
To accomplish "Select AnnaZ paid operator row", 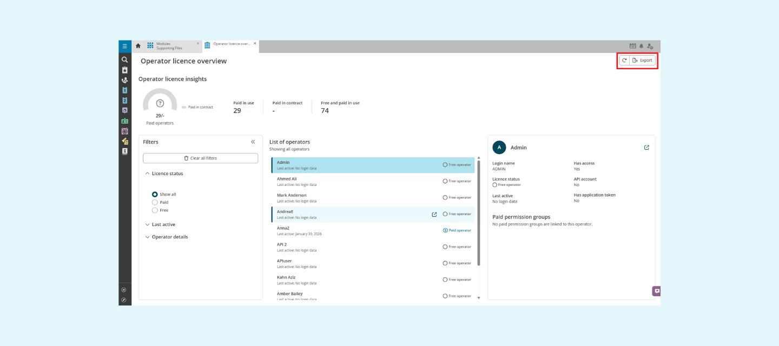I will [x=373, y=230].
